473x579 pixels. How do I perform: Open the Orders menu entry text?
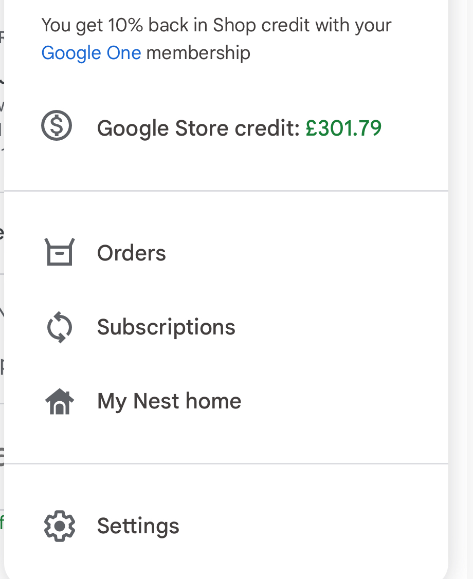click(x=132, y=253)
